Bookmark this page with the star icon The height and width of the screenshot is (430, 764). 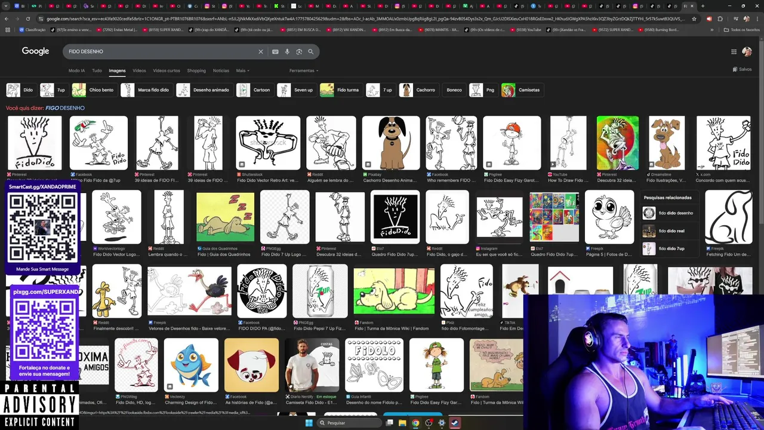[x=694, y=19]
